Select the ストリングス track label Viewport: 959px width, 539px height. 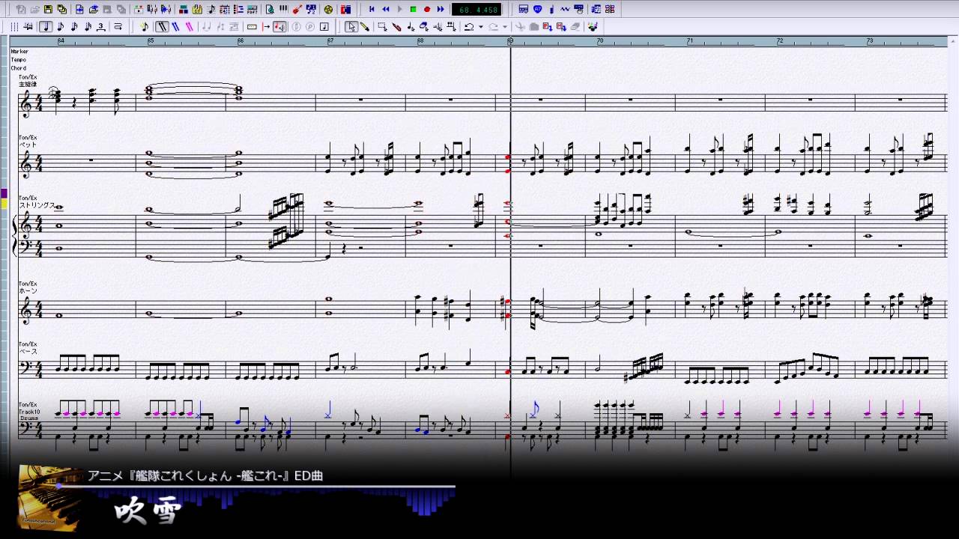coord(37,204)
